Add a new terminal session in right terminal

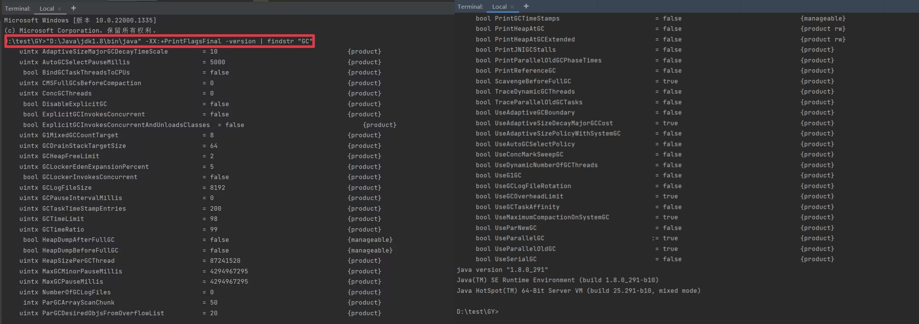(526, 6)
